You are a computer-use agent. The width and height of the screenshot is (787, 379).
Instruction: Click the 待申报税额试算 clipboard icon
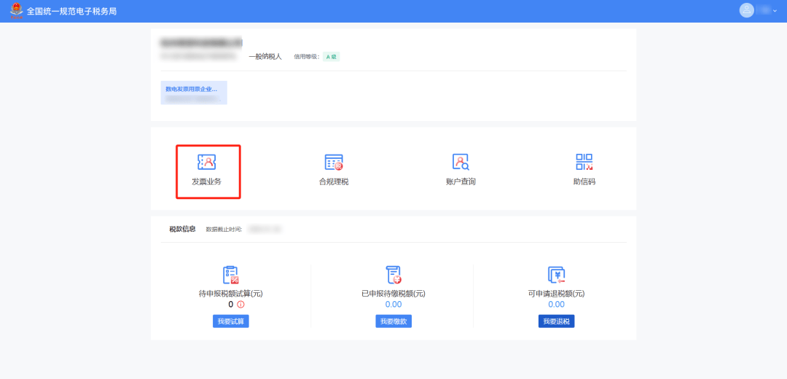pyautogui.click(x=230, y=275)
